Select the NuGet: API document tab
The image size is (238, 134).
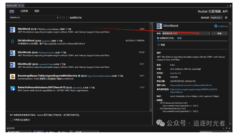pos(12,6)
